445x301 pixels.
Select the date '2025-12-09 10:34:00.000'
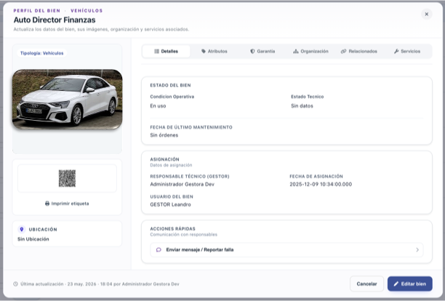(x=321, y=184)
